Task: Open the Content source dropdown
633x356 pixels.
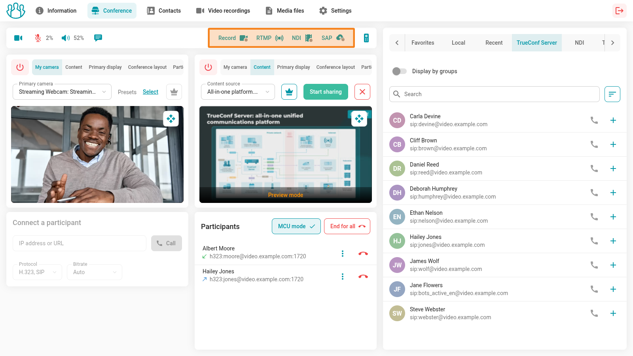Action: (x=238, y=92)
